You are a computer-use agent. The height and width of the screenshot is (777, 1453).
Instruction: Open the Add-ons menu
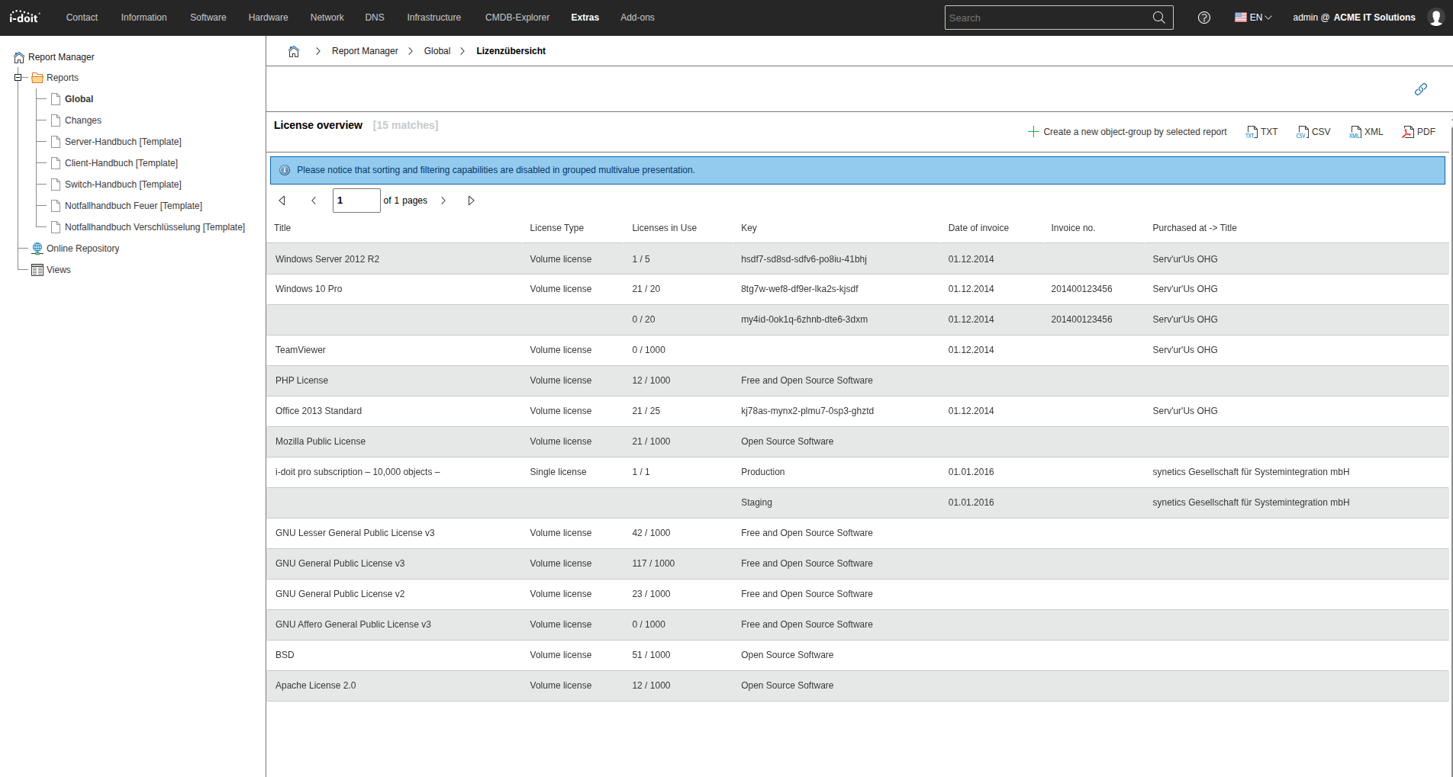pos(638,18)
